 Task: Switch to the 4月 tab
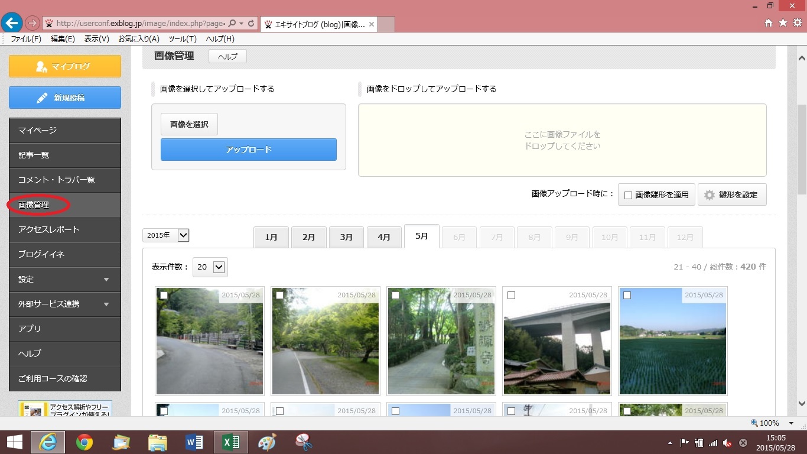pyautogui.click(x=384, y=237)
